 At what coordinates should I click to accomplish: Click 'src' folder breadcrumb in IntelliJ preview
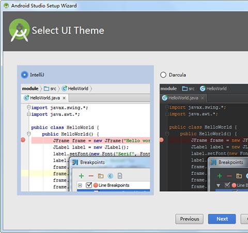coord(50,89)
